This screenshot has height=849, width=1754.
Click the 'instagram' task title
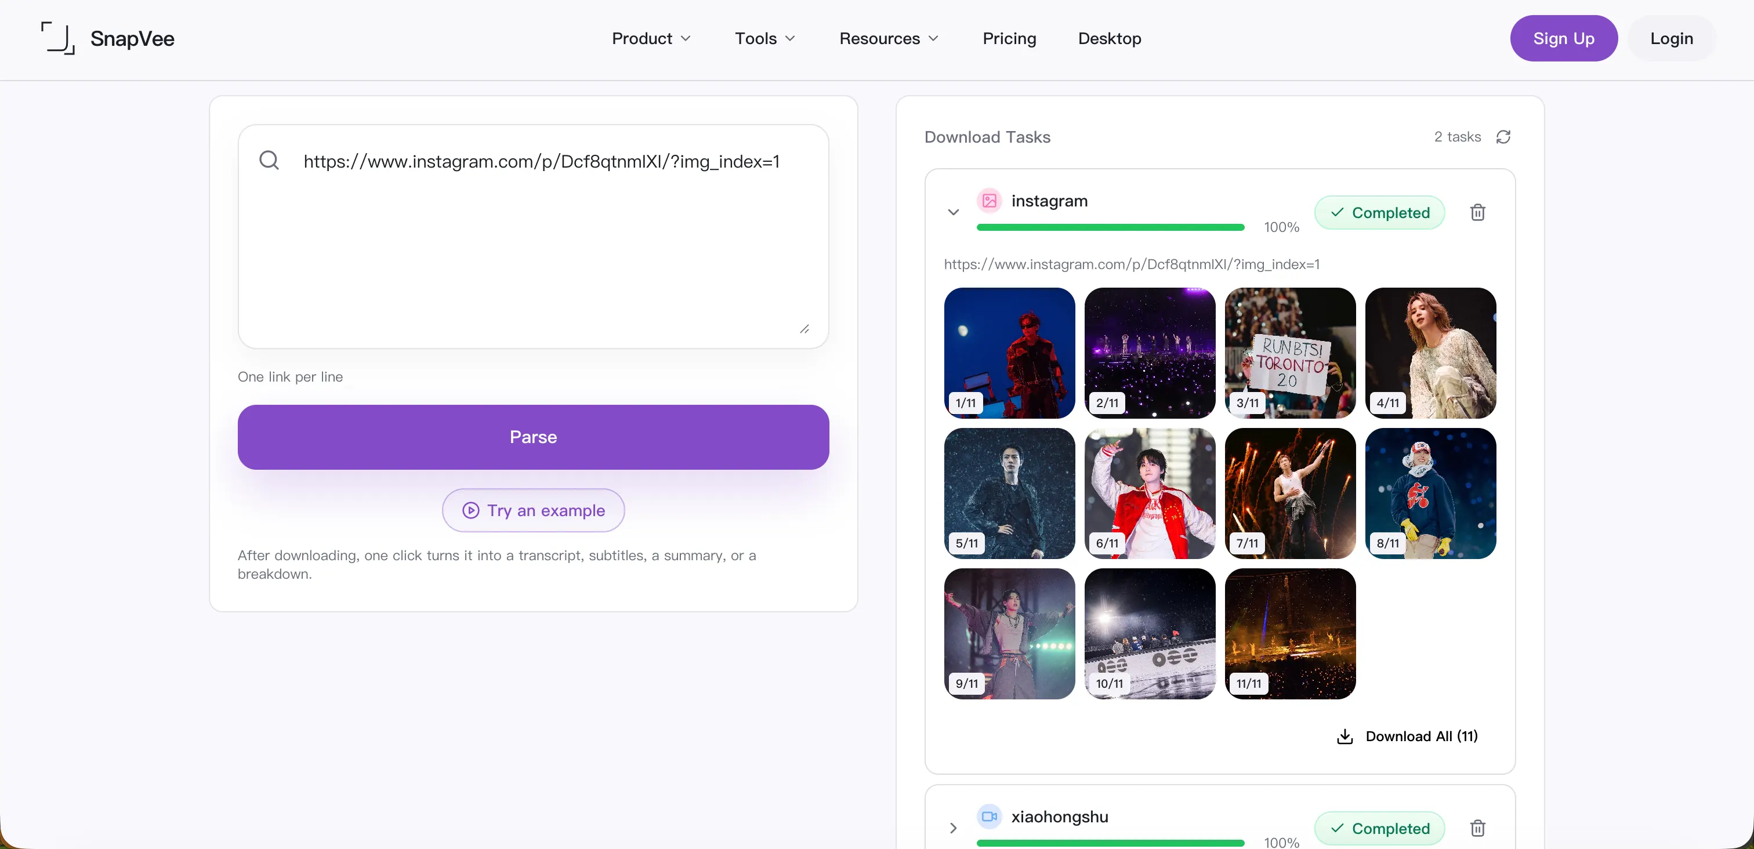(x=1049, y=201)
